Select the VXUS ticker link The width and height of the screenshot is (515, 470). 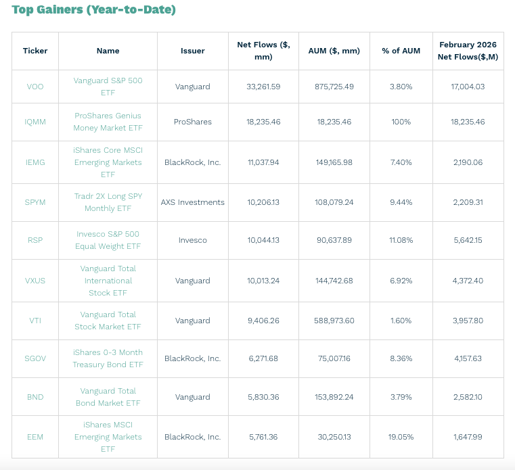[x=35, y=281]
